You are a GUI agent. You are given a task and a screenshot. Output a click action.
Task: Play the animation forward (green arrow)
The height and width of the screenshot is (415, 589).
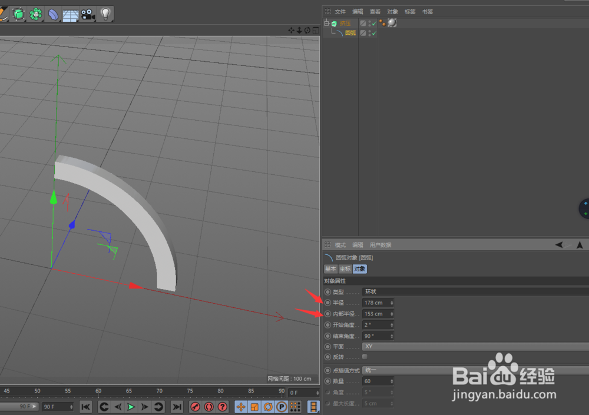pyautogui.click(x=131, y=407)
